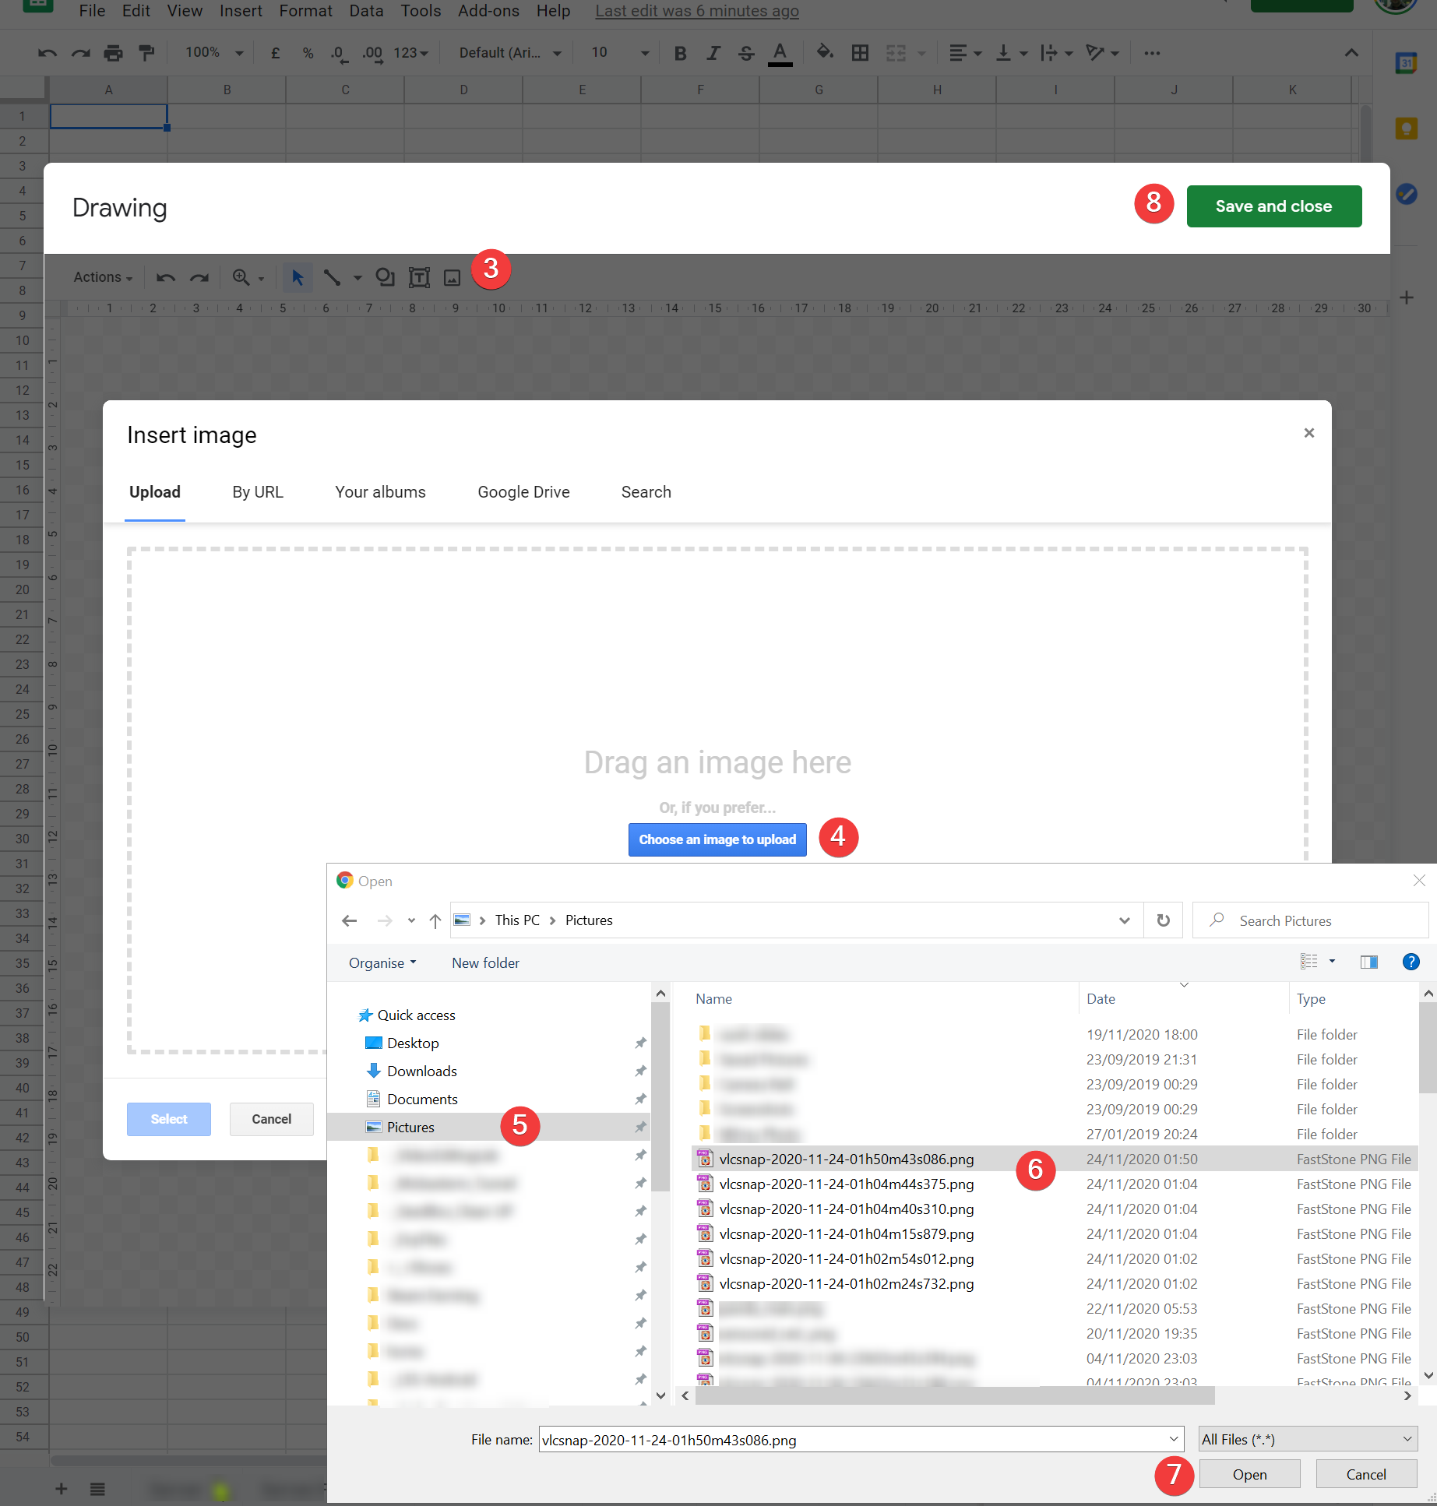1437x1506 pixels.
Task: Toggle bold in Sheets toolbar
Action: coord(680,53)
